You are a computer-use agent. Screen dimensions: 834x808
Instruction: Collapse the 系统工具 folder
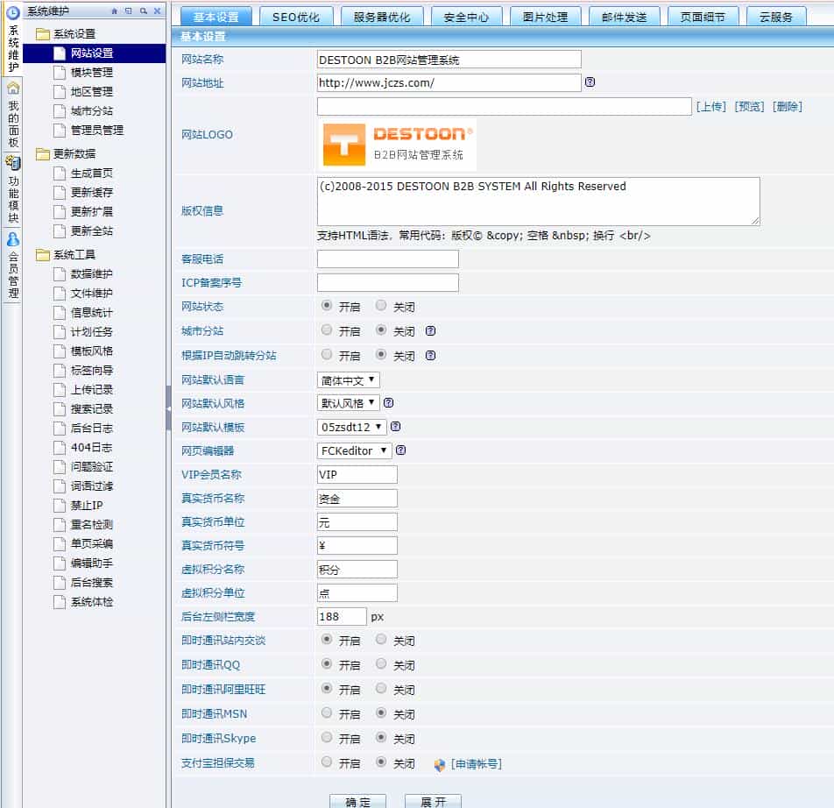[43, 255]
